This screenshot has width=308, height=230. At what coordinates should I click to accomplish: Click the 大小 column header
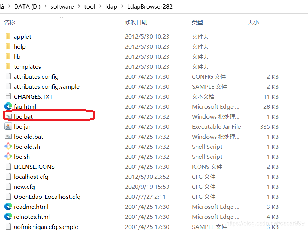click(253, 22)
